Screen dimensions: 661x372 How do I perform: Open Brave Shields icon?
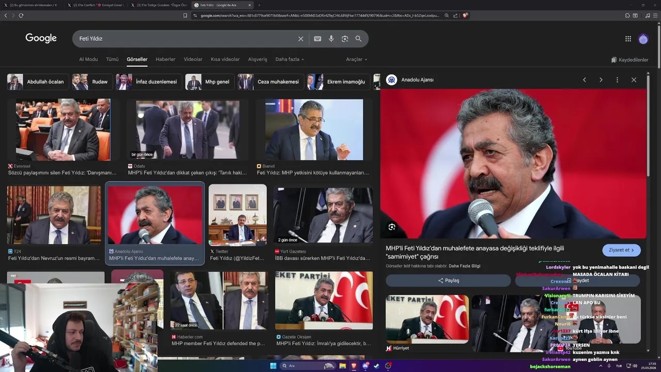pyautogui.click(x=465, y=16)
